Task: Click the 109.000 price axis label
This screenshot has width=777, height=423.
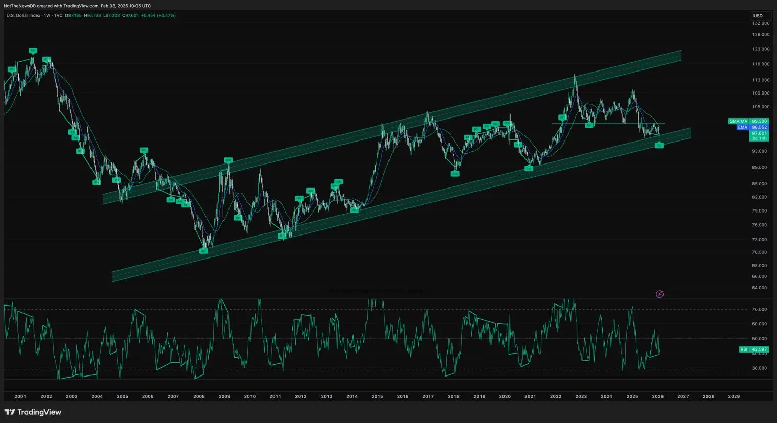Action: pyautogui.click(x=761, y=93)
